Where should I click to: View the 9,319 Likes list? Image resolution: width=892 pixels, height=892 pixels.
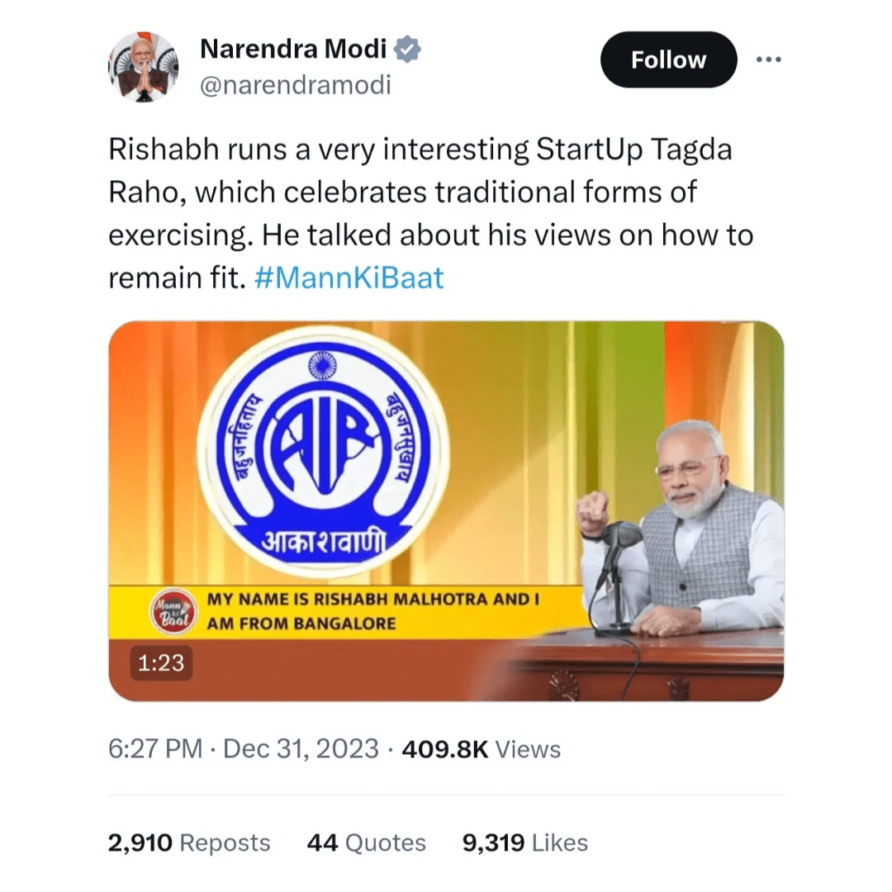(524, 842)
